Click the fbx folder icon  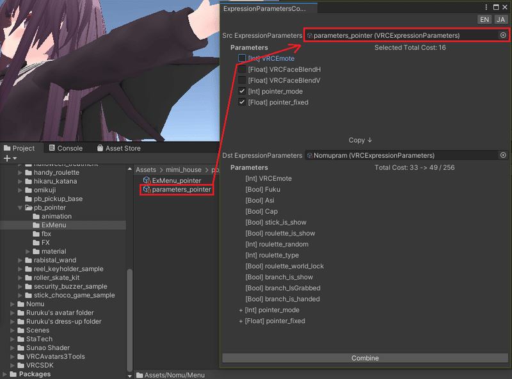point(36,234)
